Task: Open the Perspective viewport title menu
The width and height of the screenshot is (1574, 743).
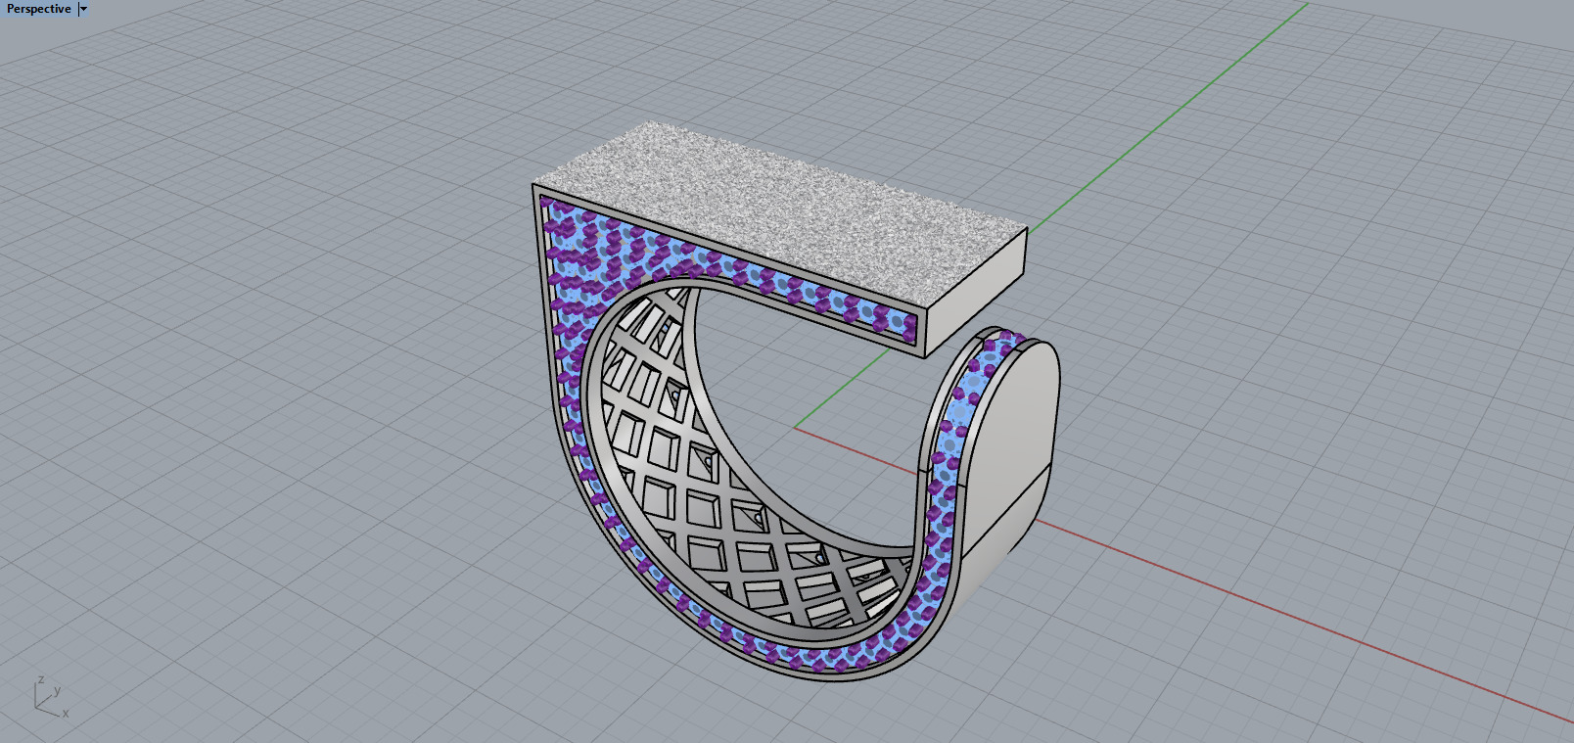Action: pos(39,9)
